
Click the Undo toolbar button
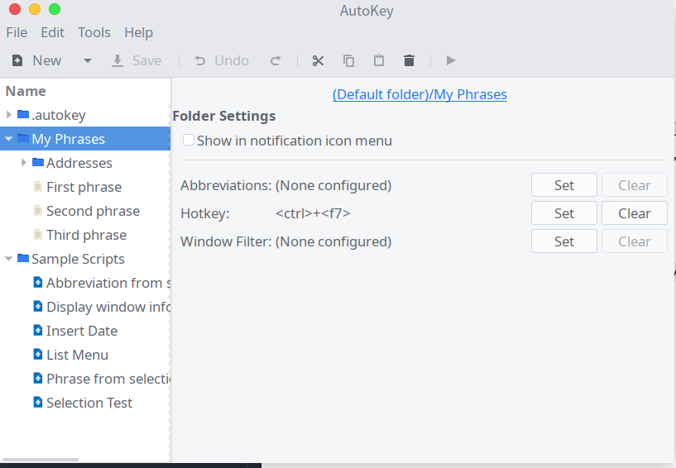(x=222, y=60)
